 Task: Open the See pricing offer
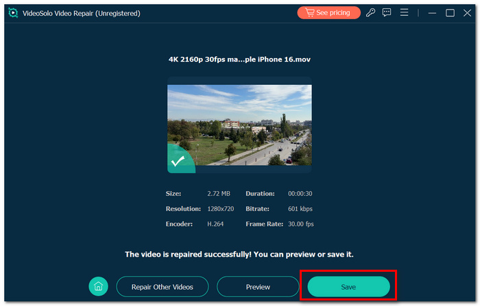328,13
